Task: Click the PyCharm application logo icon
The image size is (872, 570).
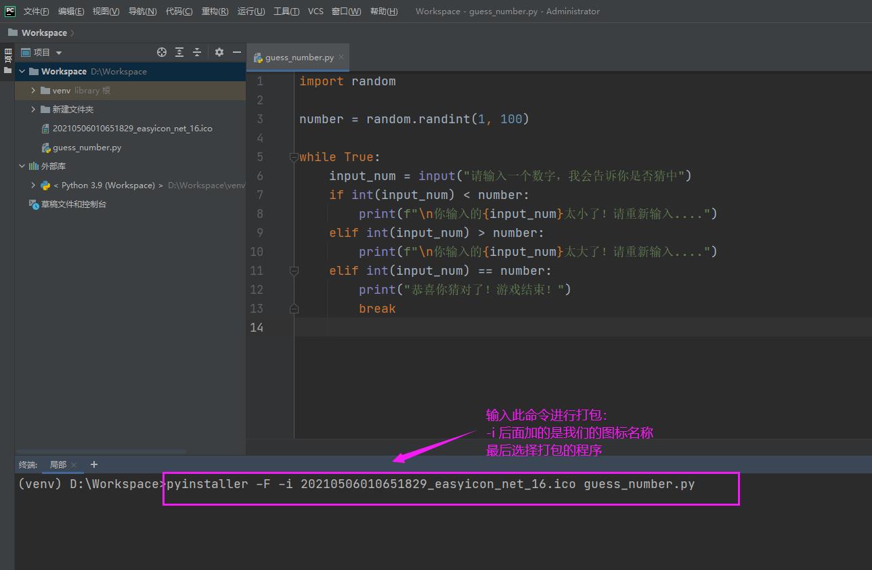Action: 10,11
